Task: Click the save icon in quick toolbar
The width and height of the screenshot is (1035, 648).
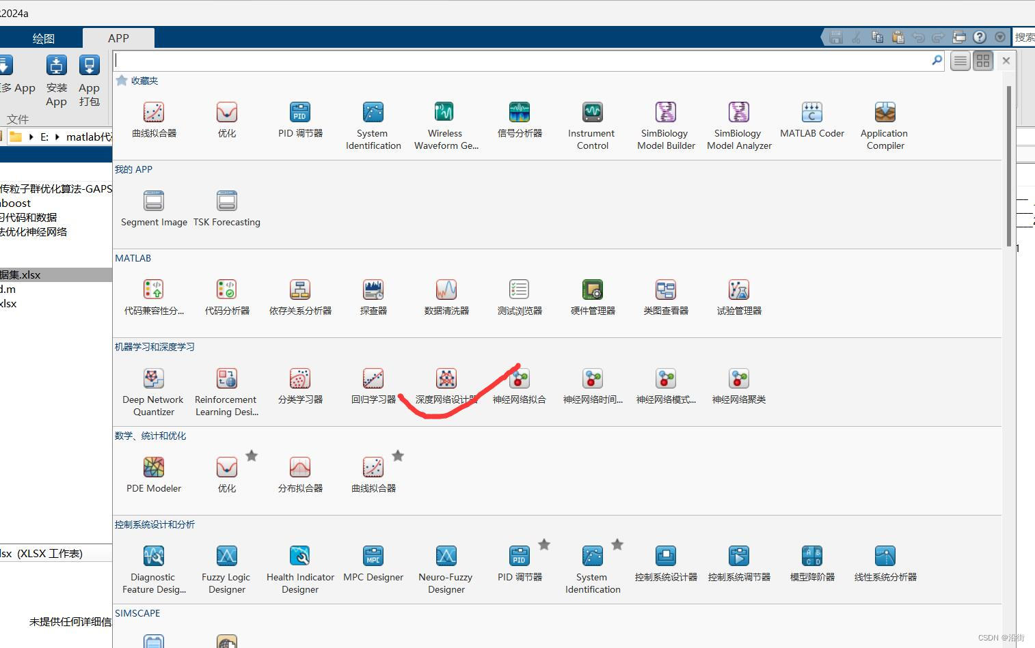Action: tap(835, 37)
